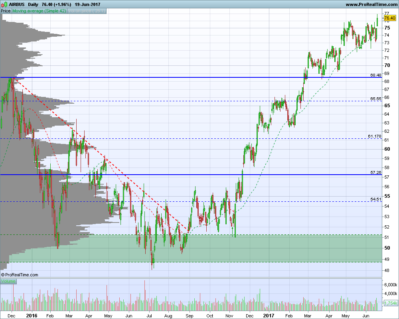Viewport: 399px width, 319px height.
Task: Click the 50 price scale label
Action: [x=387, y=248]
